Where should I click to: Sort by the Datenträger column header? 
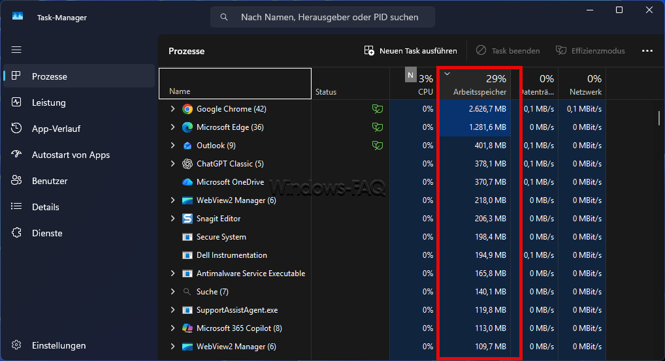538,84
